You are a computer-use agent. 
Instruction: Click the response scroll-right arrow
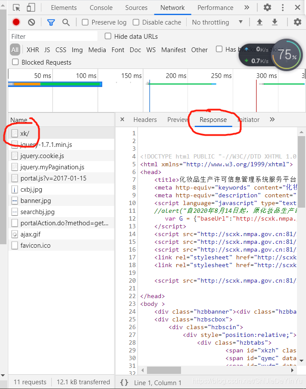click(292, 370)
